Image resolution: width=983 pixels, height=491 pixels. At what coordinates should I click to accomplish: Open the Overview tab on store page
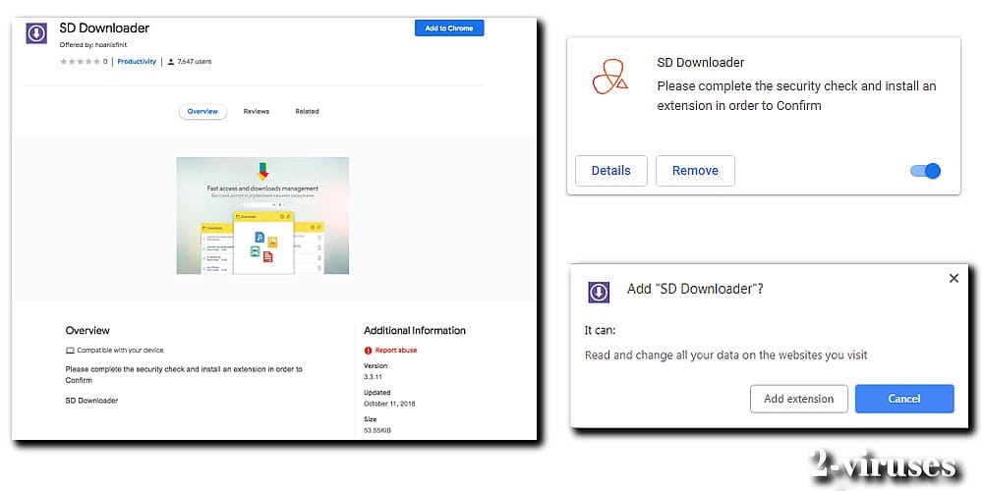[202, 112]
